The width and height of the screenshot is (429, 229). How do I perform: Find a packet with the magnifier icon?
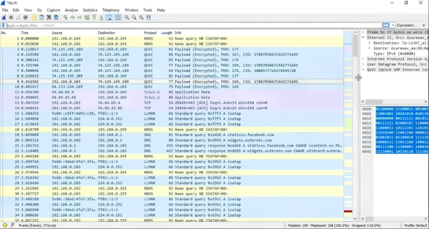(65, 17)
